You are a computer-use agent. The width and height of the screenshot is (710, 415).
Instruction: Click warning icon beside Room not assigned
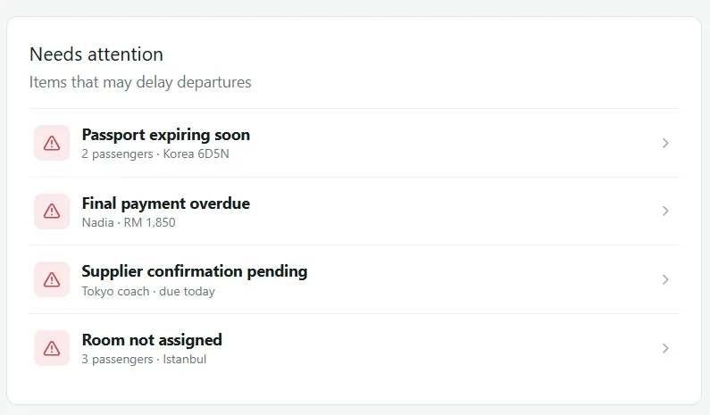52,348
